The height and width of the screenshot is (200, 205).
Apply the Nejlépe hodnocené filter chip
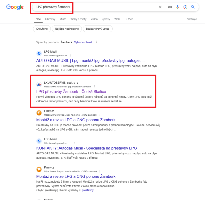[67, 29]
